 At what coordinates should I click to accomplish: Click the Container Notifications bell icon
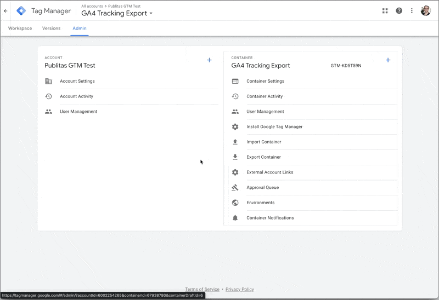click(235, 218)
